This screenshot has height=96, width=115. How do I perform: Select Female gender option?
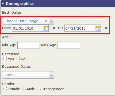pos(5,89)
